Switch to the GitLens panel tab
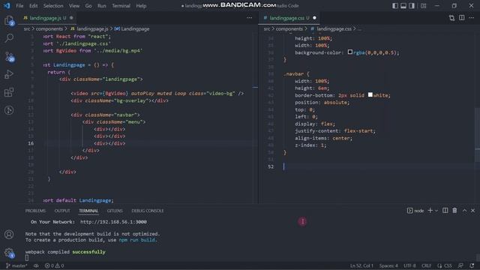The image size is (480, 270). coord(115,211)
